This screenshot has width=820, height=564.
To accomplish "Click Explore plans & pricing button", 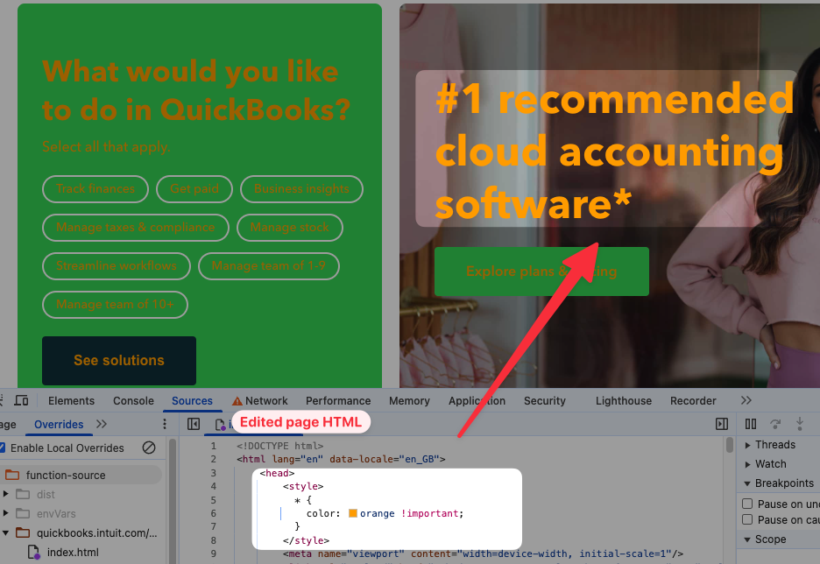I will (x=541, y=271).
